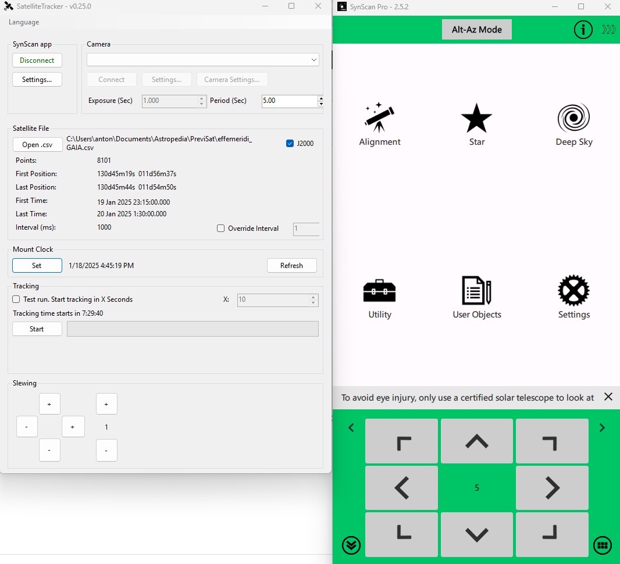The height and width of the screenshot is (564, 620).
Task: Minimize the SynScan Pro window
Action: pos(554,7)
